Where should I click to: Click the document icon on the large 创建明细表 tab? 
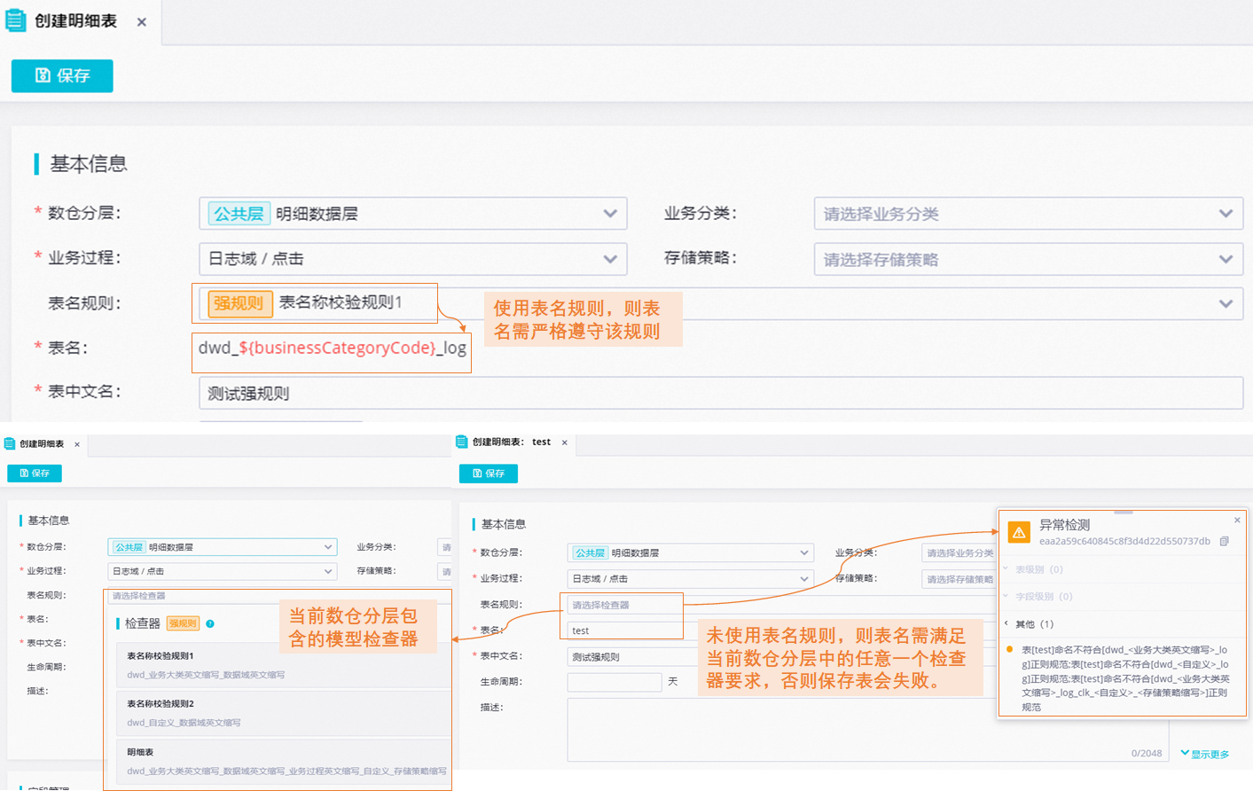[16, 20]
